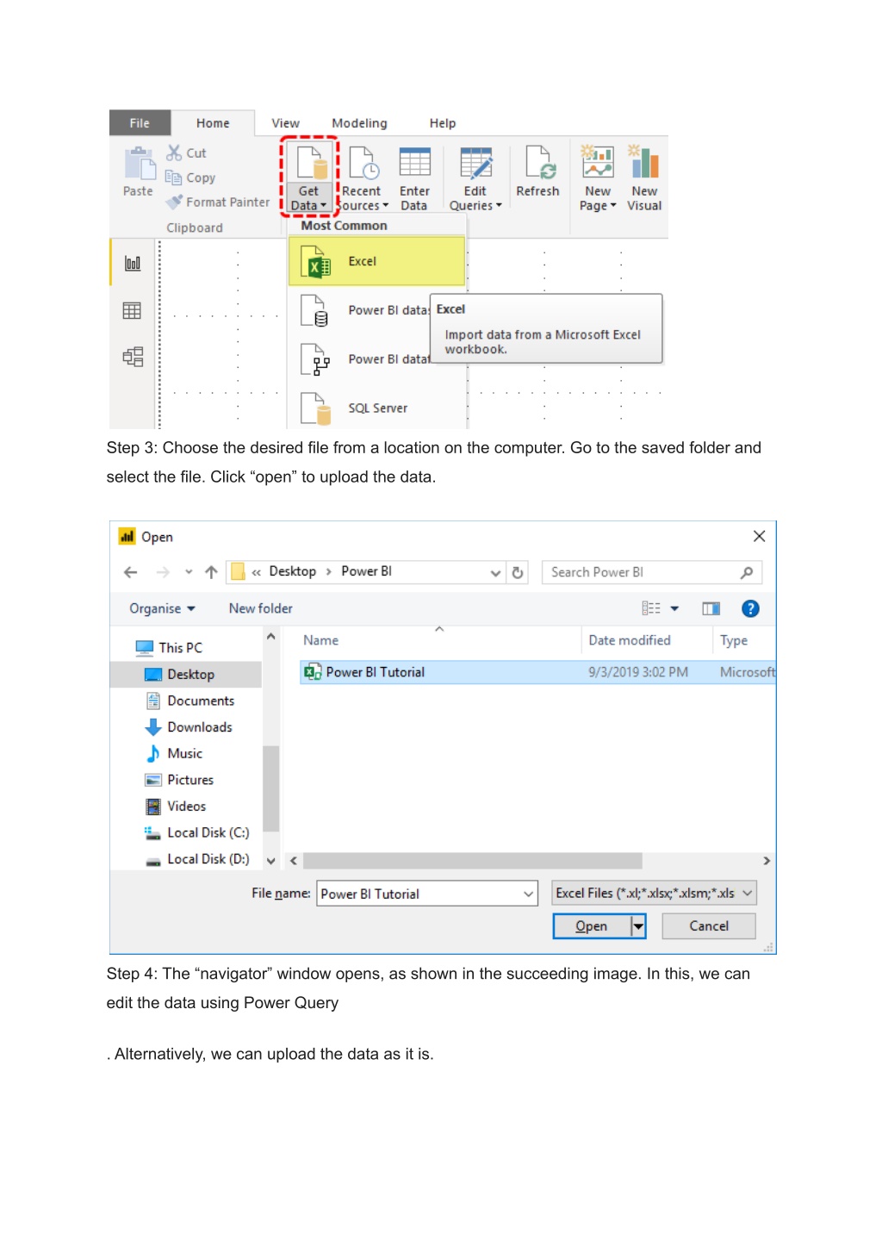Expand the Recent Sources dropdown arrow
The height and width of the screenshot is (1246, 882).
385,206
